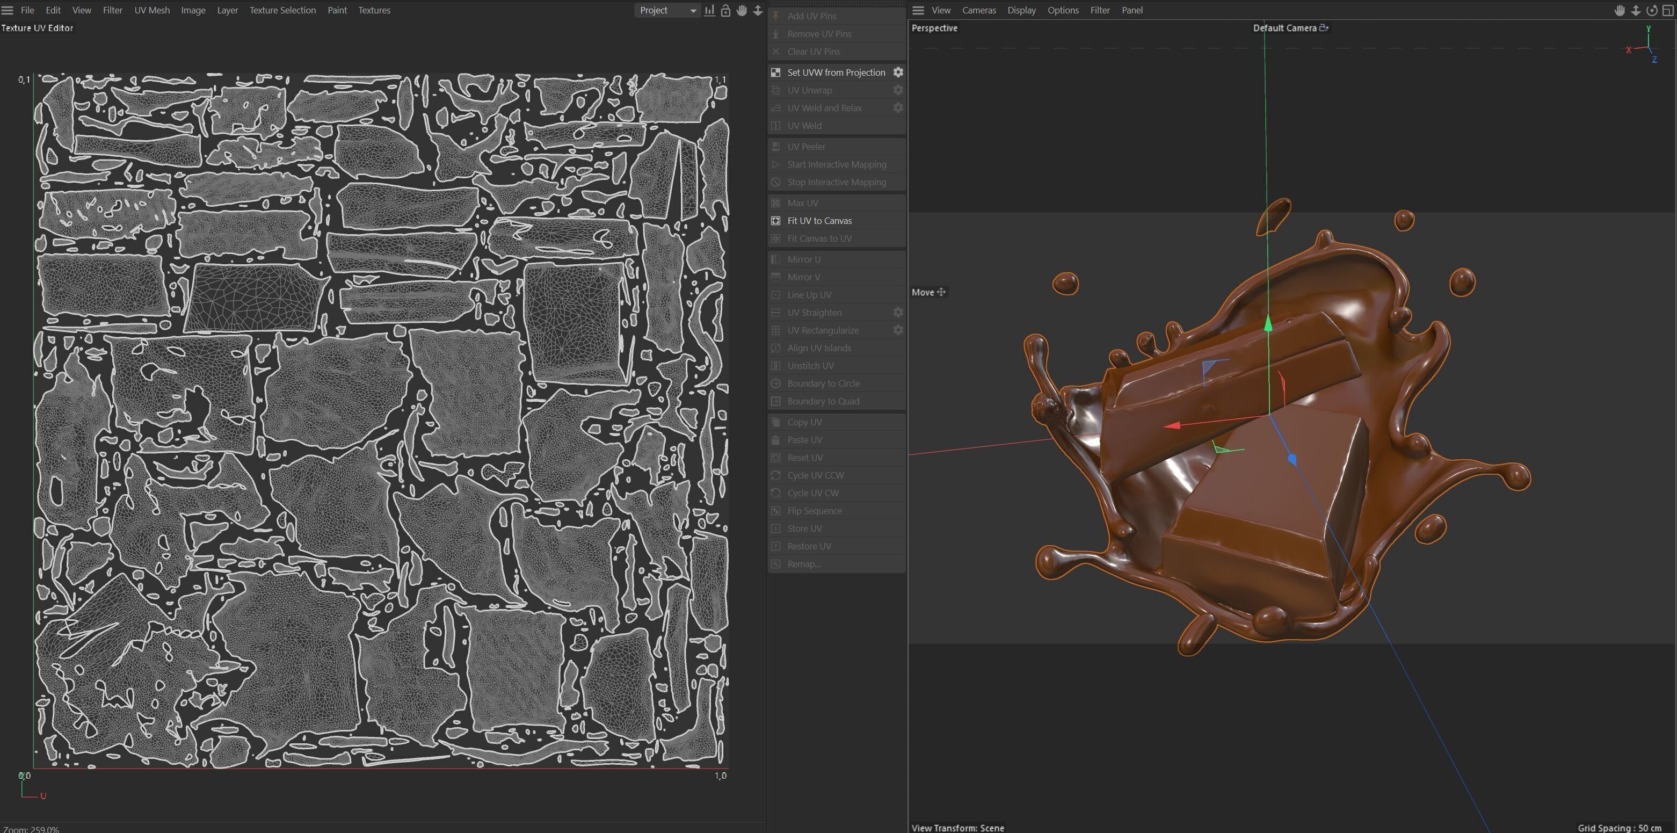
Task: Open the UV Mesh menu
Action: (151, 10)
